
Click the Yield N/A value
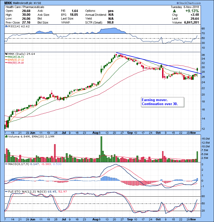[x=111, y=18]
